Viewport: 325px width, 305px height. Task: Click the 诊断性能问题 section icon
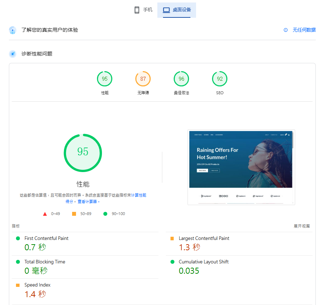point(13,54)
